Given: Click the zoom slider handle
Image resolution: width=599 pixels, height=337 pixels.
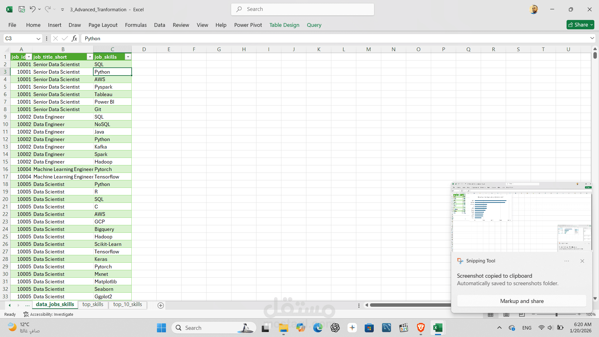Looking at the screenshot, I should [556, 314].
